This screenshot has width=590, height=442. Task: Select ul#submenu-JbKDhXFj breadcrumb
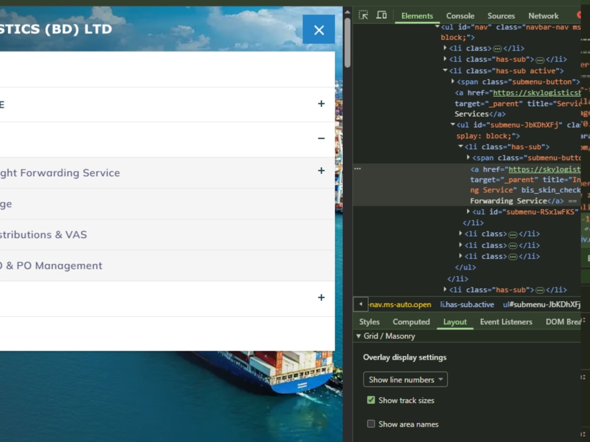[542, 305]
